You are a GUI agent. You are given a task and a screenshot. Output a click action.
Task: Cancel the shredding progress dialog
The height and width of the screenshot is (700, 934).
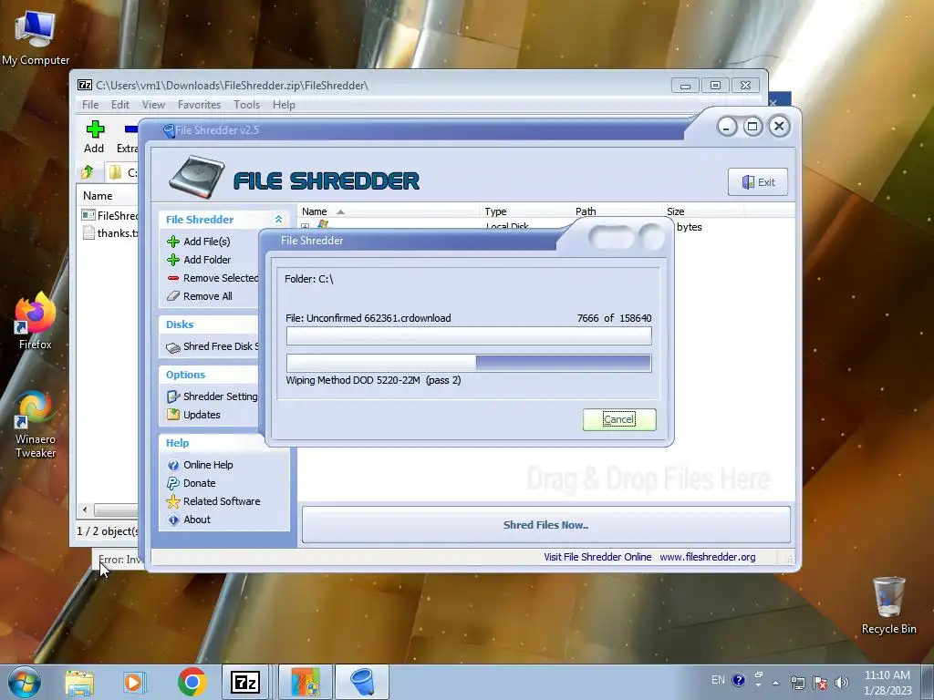point(619,419)
